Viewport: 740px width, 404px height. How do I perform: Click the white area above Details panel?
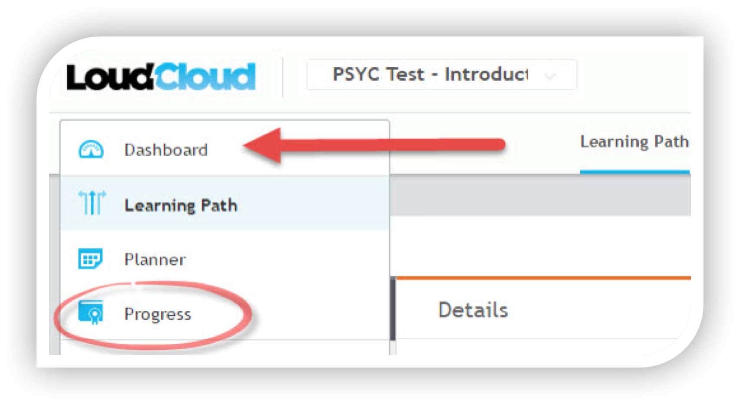[538, 245]
